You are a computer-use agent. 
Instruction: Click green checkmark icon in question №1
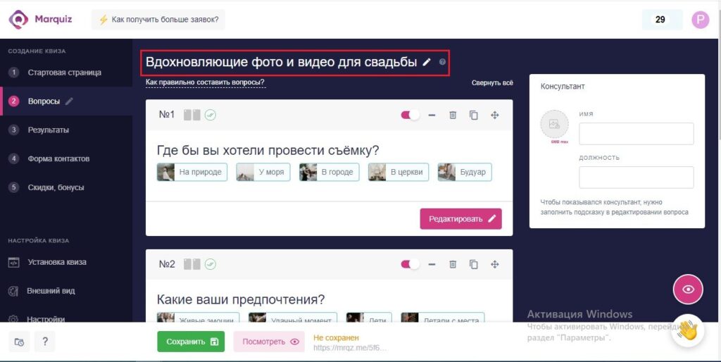pos(210,115)
